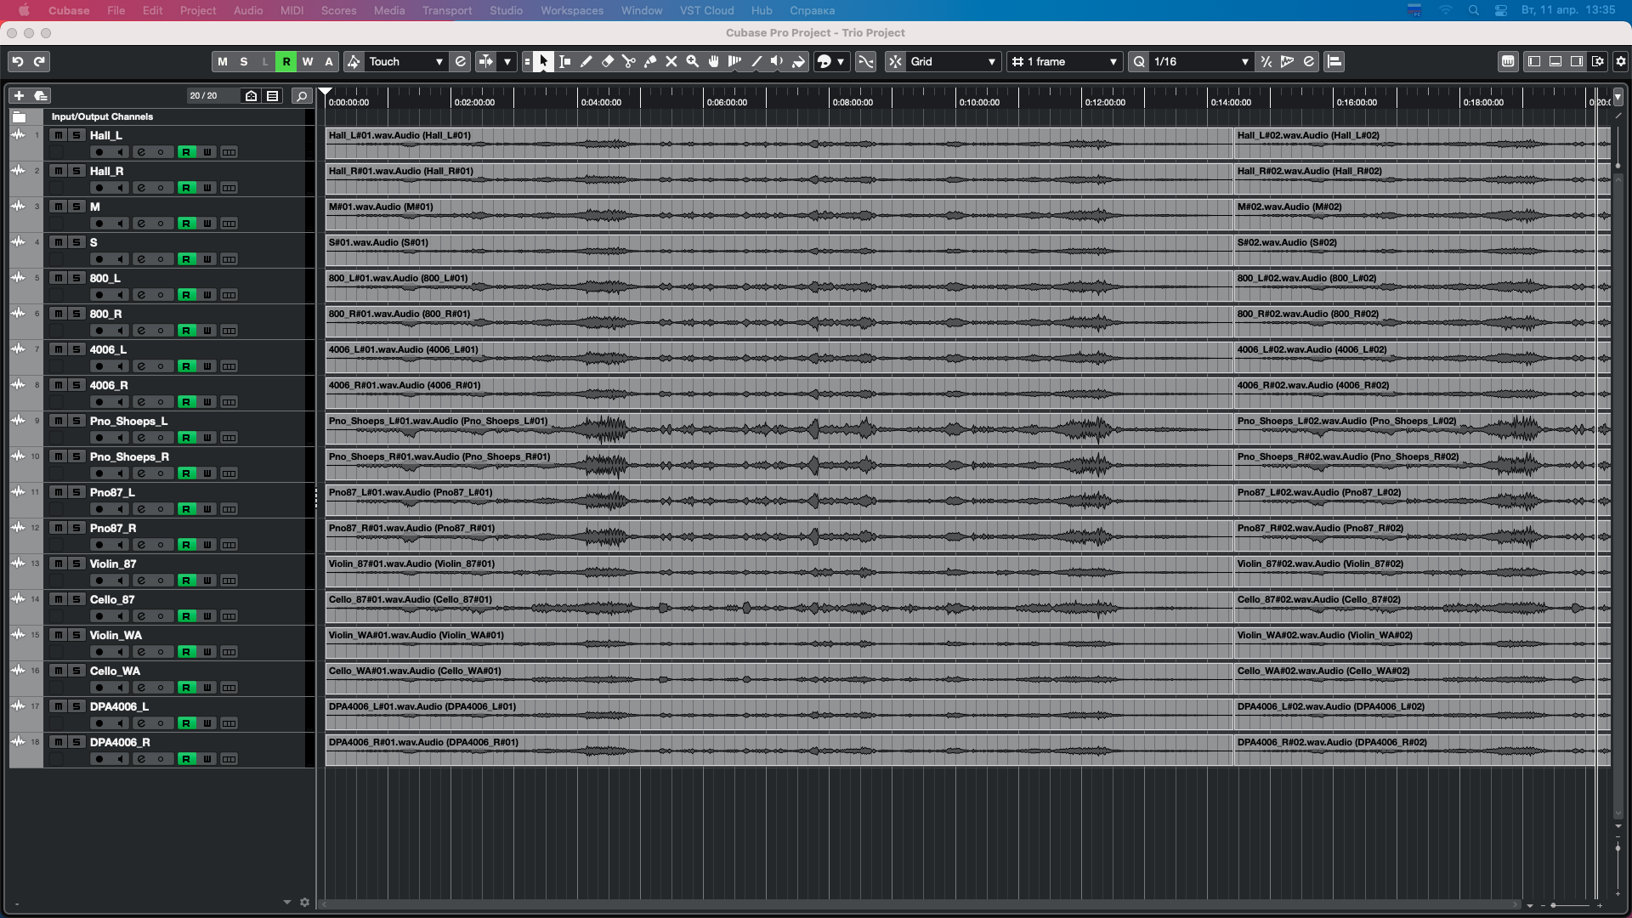Open the track list zoom menu arrow at bottom
Viewport: 1632px width, 918px height.
click(286, 903)
